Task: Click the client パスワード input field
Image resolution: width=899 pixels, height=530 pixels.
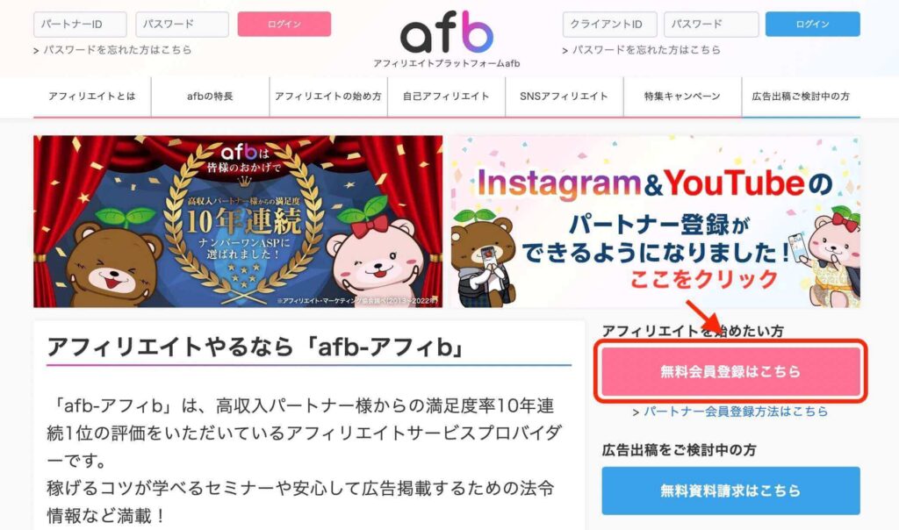Action: [x=711, y=24]
